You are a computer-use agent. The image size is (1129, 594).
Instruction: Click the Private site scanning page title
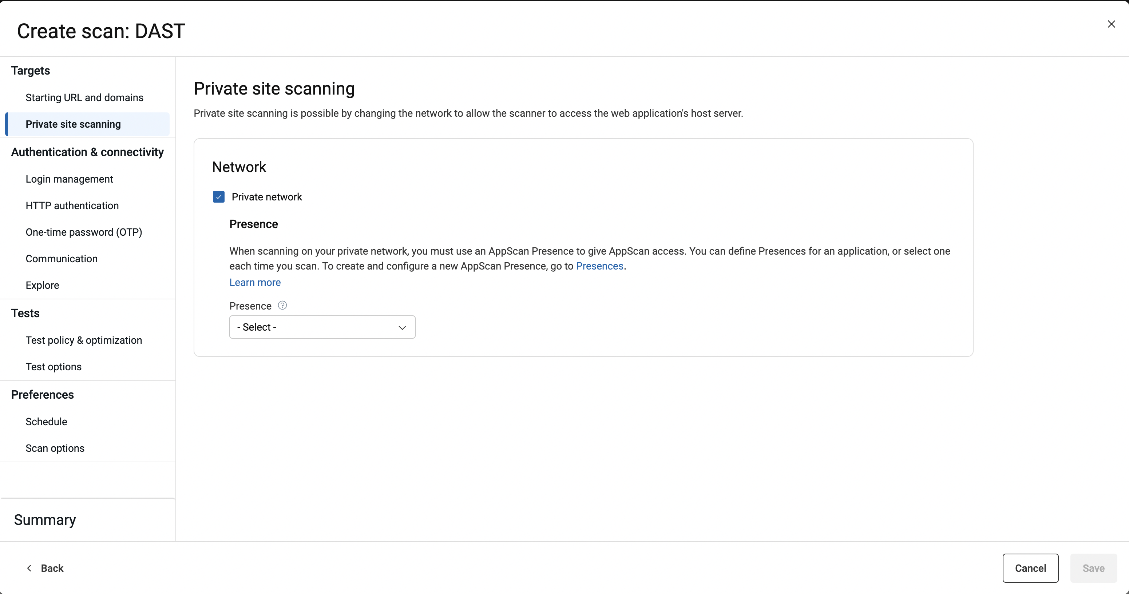274,88
